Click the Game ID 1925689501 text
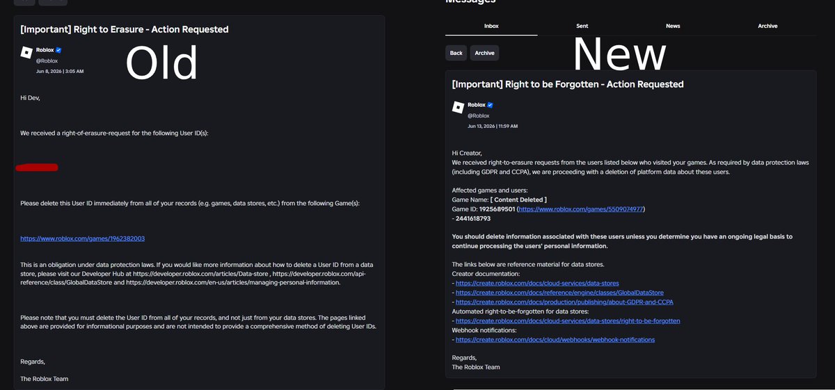The image size is (835, 390). (484, 209)
